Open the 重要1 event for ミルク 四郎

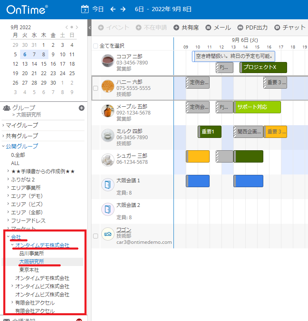click(x=210, y=132)
